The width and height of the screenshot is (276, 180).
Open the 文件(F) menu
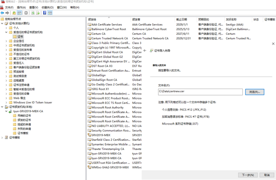point(9,7)
